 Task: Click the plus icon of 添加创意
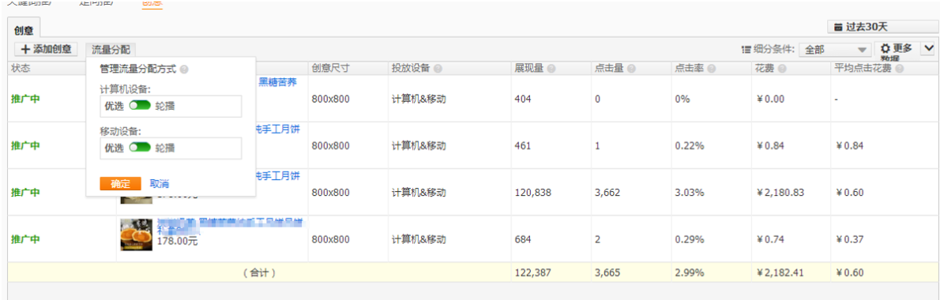point(25,49)
